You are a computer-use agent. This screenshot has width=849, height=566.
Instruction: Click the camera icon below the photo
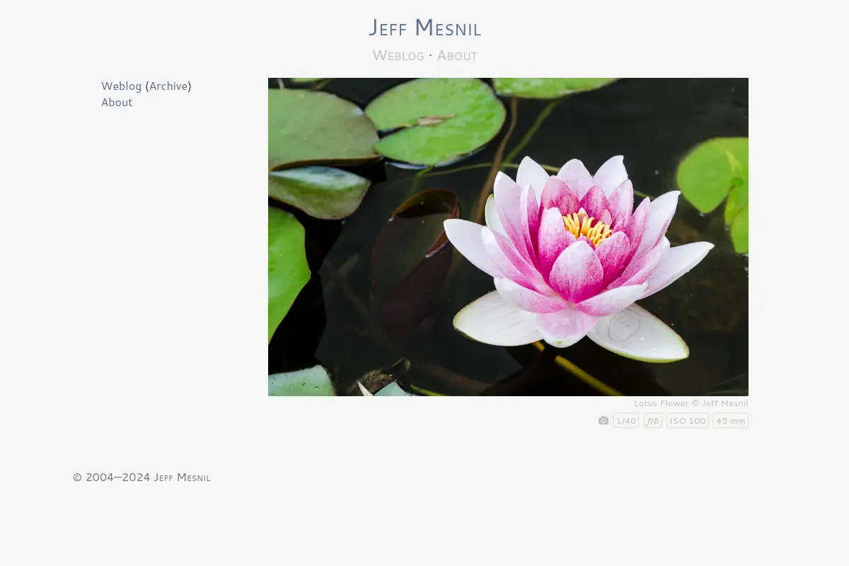pos(603,420)
